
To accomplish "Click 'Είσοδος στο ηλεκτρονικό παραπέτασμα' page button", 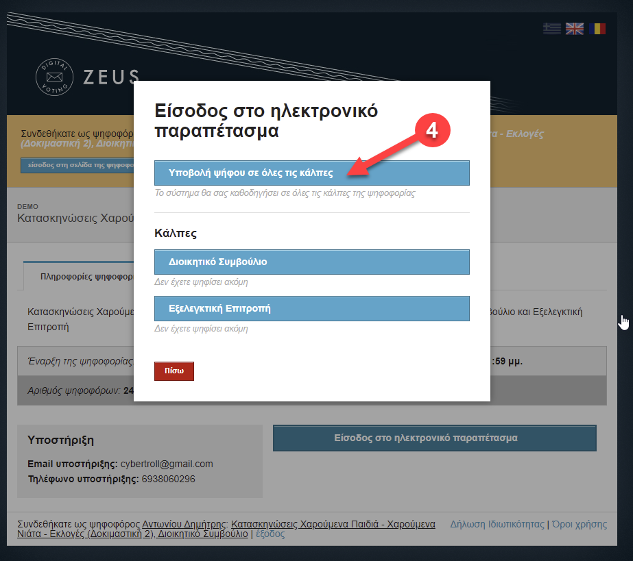I will point(434,438).
